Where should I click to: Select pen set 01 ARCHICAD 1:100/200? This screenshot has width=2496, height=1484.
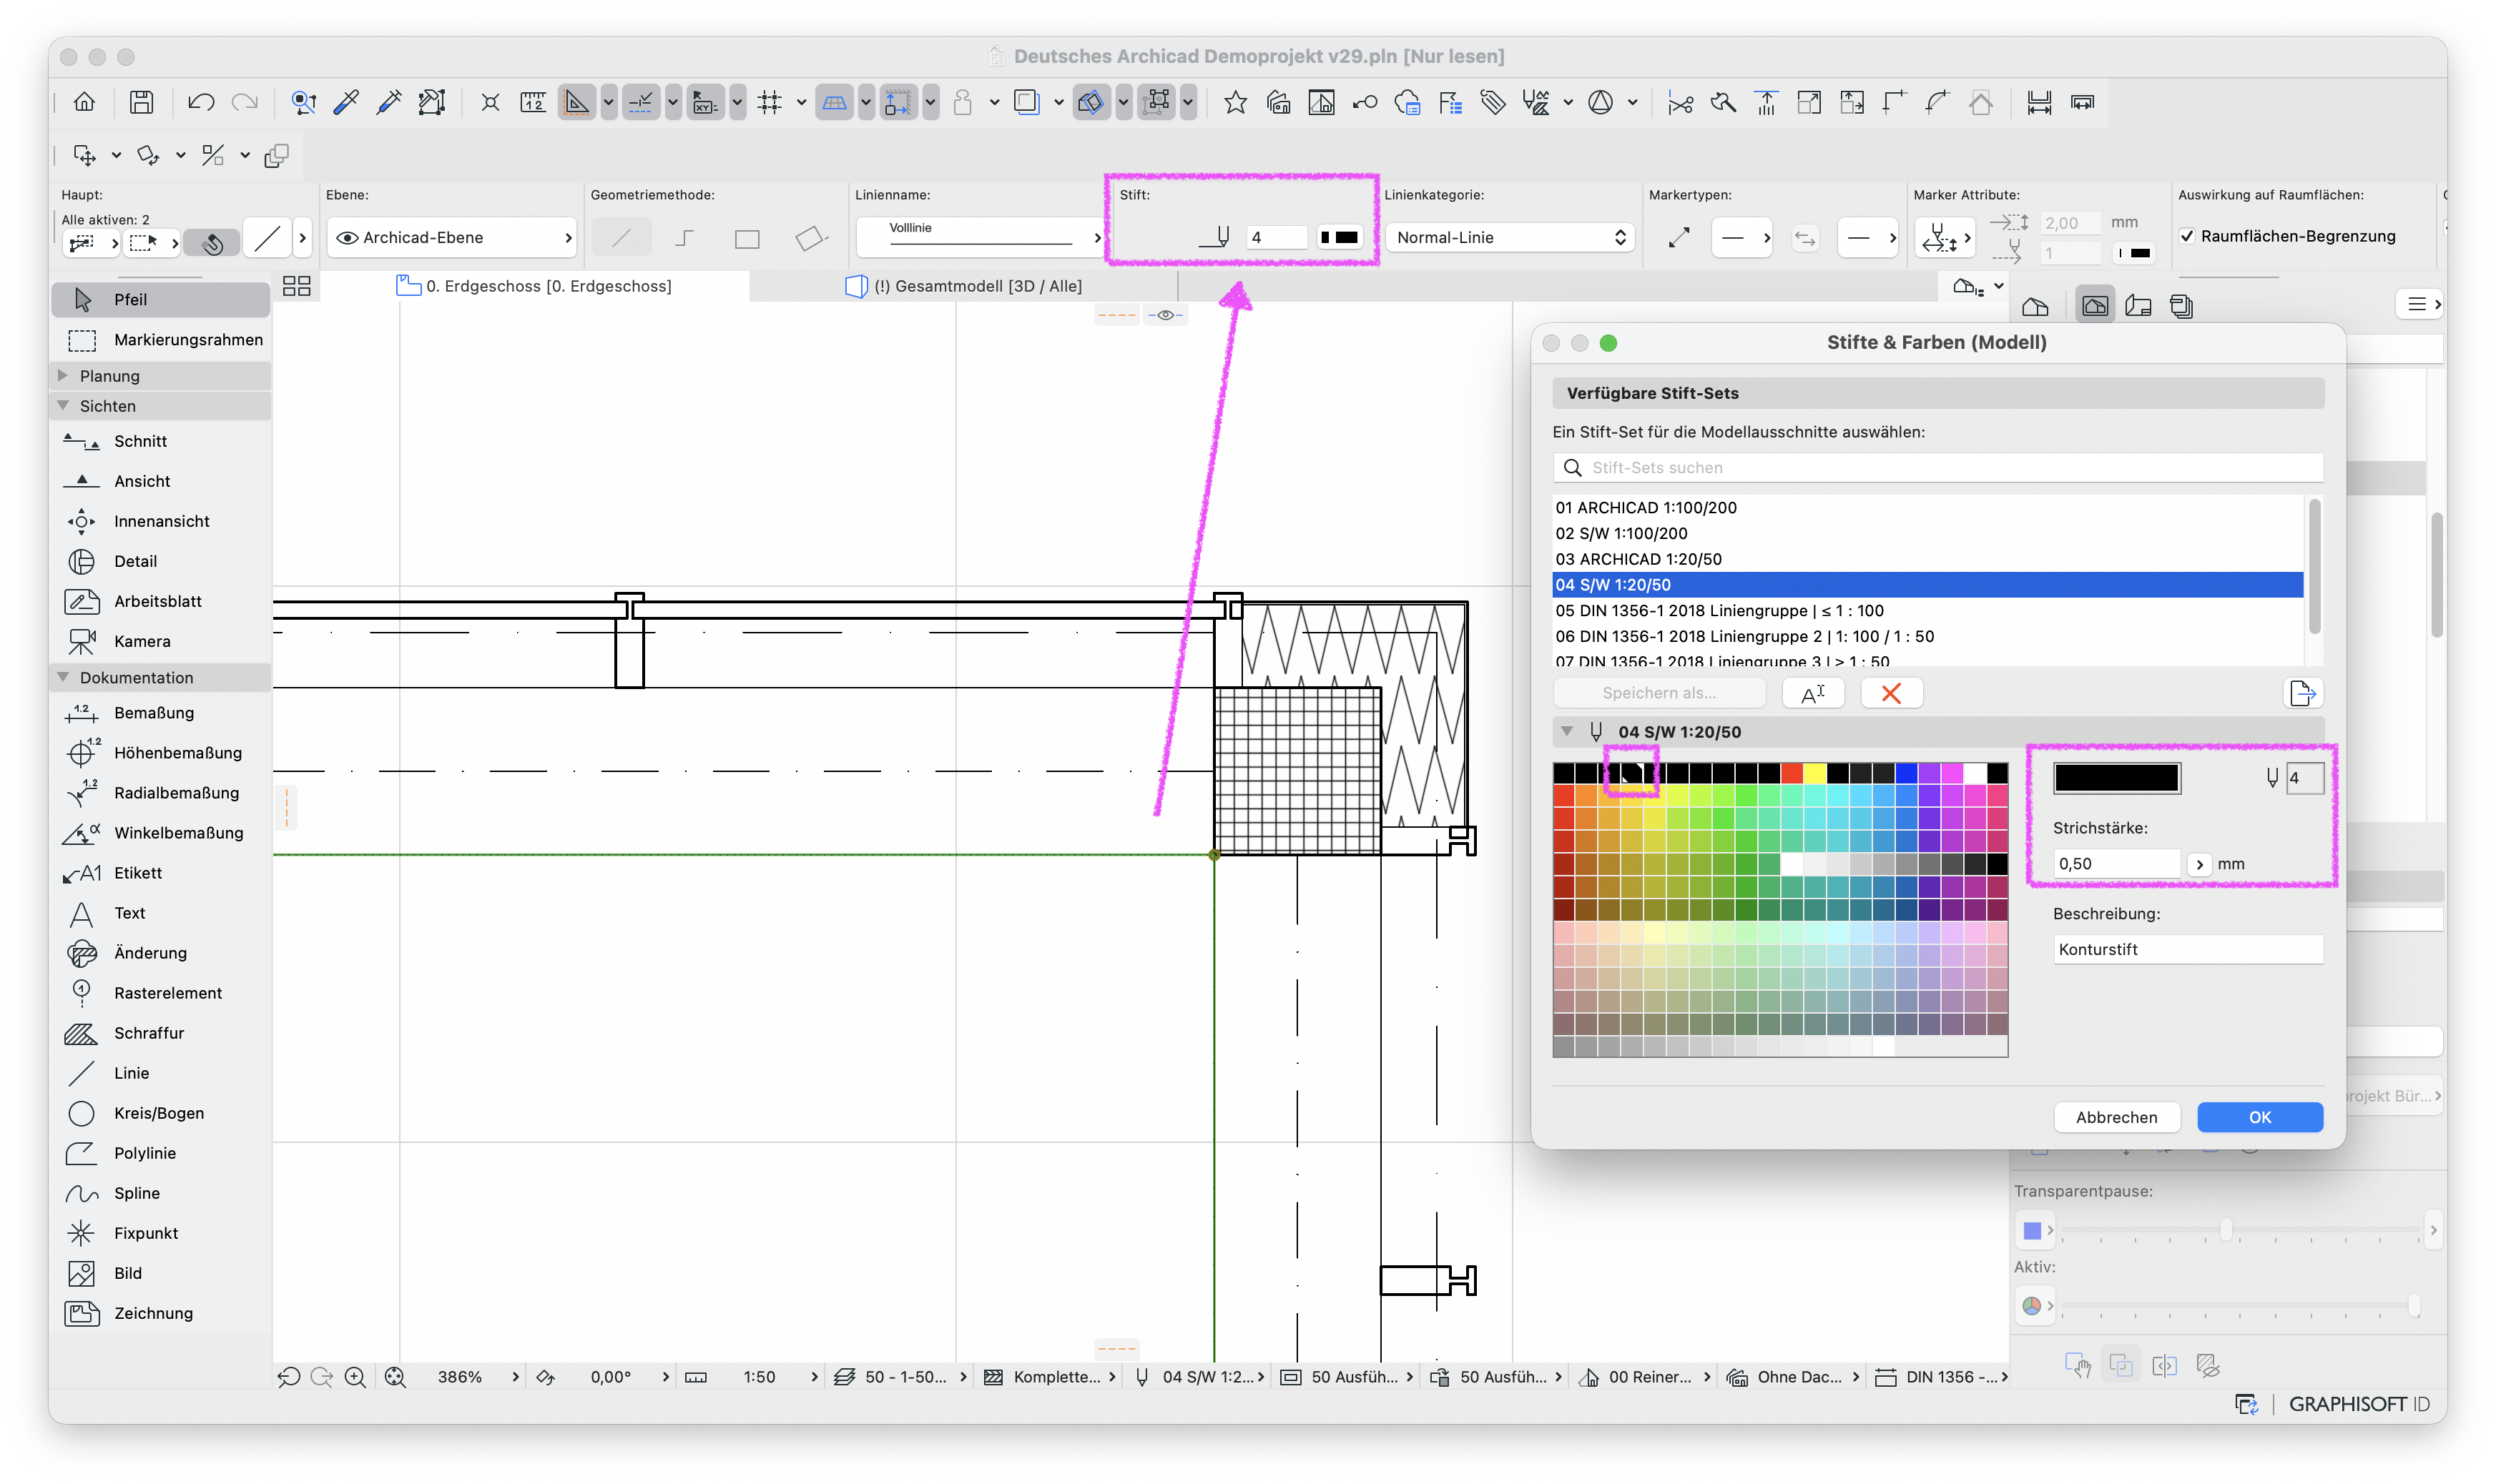[x=1927, y=508]
